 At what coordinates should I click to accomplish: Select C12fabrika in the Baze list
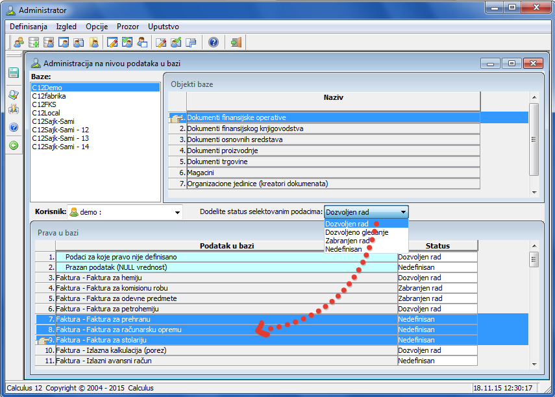[49, 96]
